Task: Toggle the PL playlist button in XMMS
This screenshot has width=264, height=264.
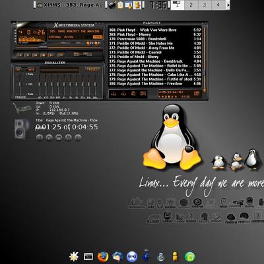Action: coord(98,43)
